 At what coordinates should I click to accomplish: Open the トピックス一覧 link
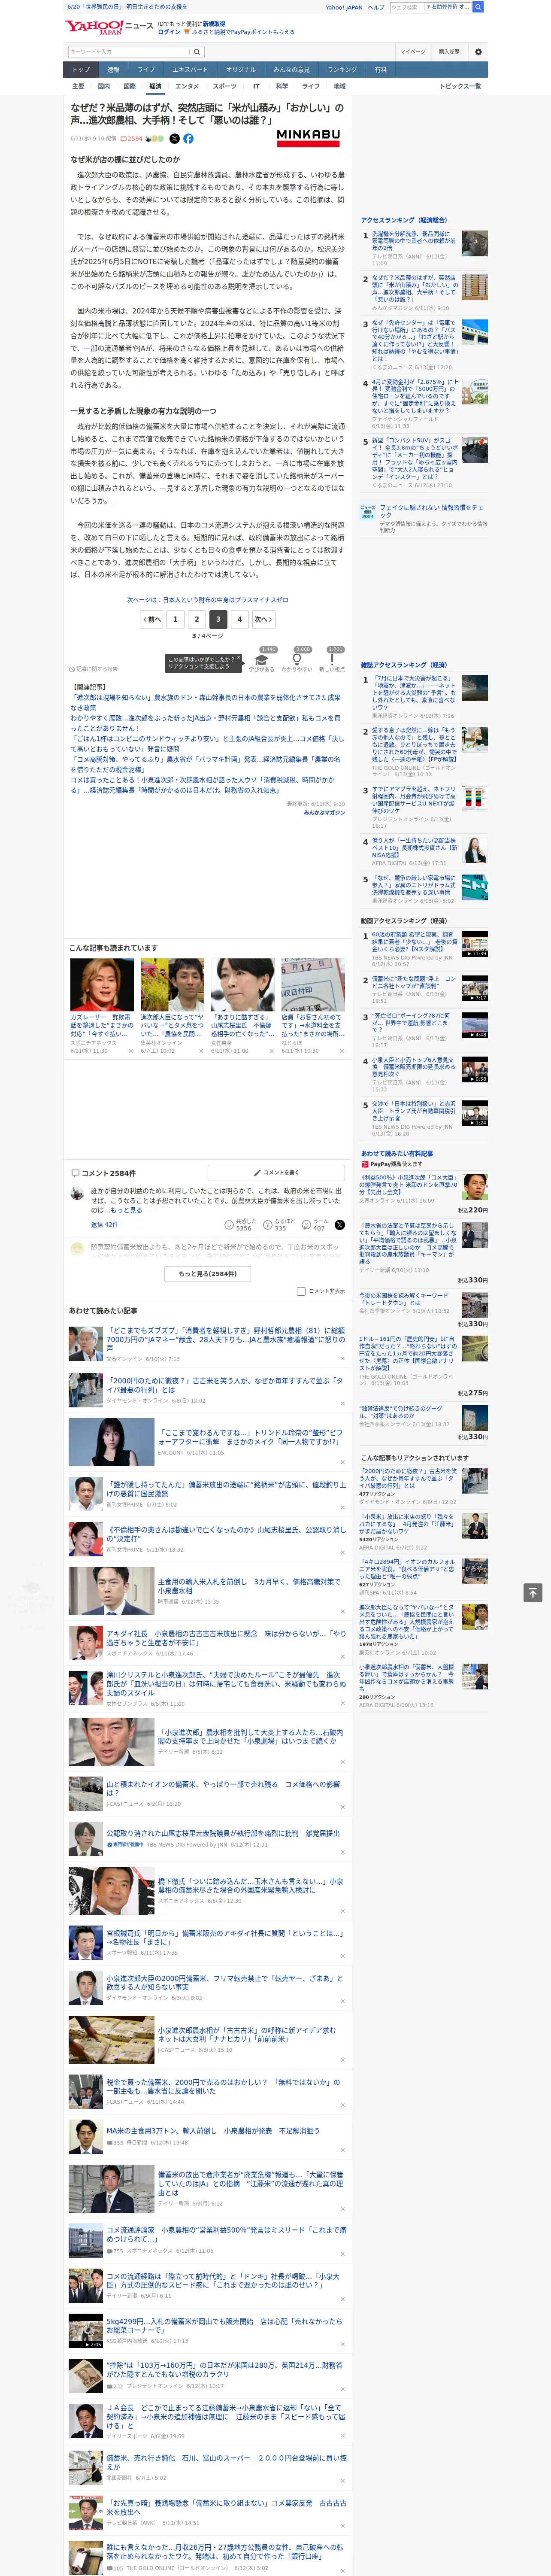pyautogui.click(x=460, y=86)
